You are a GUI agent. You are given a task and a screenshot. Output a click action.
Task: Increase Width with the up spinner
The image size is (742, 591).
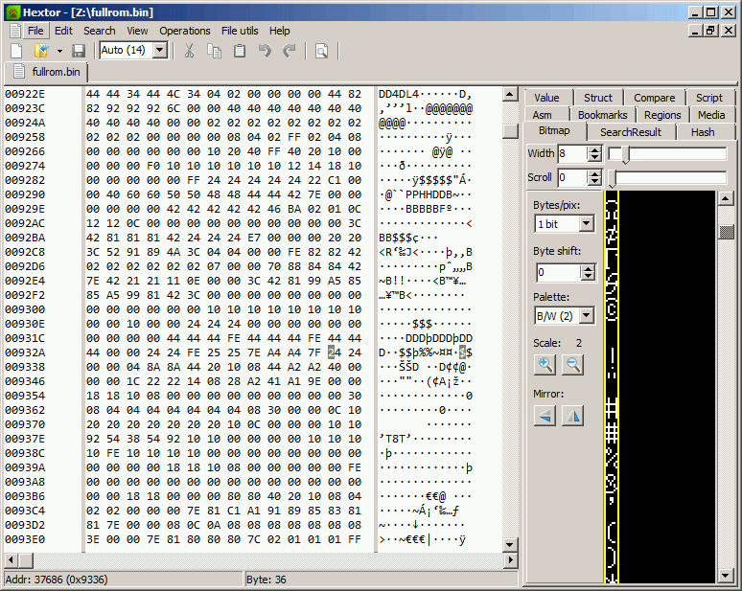tap(594, 149)
